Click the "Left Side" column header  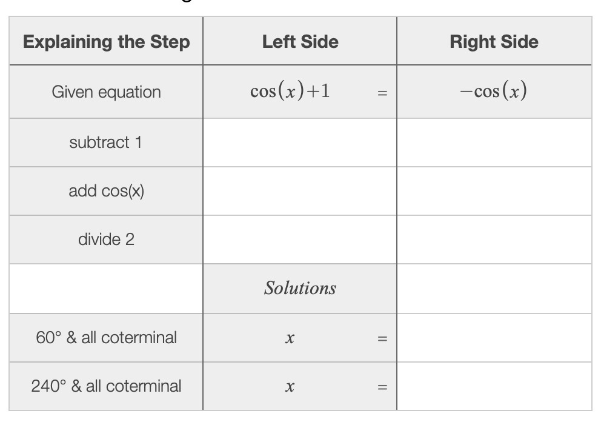coord(300,42)
